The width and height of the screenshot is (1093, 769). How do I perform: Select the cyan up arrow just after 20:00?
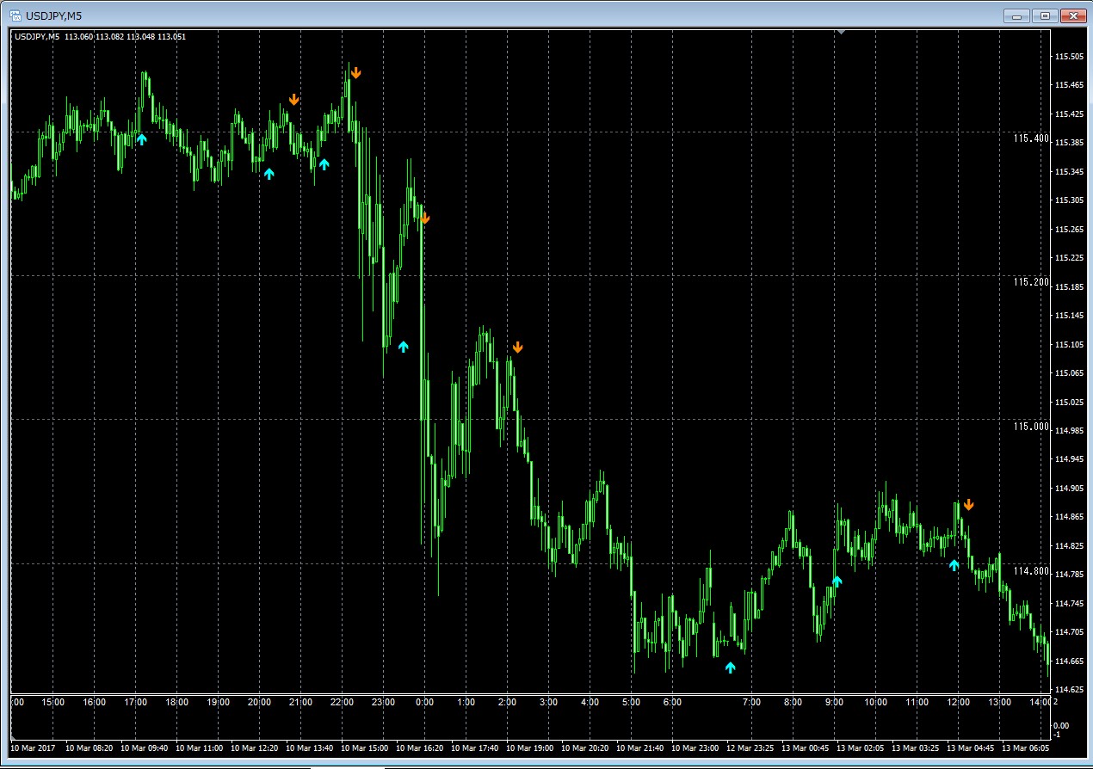269,174
